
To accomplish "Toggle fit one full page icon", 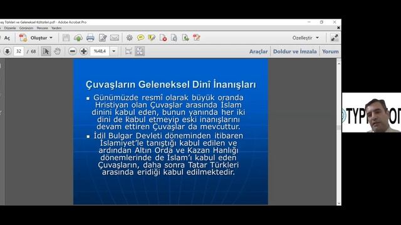I will [x=140, y=51].
